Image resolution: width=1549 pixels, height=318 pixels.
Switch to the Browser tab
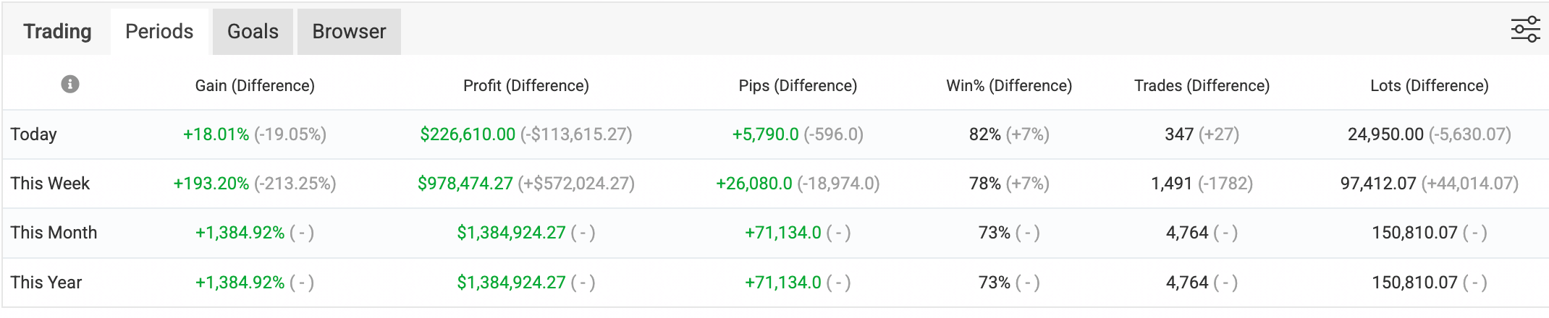pos(349,32)
